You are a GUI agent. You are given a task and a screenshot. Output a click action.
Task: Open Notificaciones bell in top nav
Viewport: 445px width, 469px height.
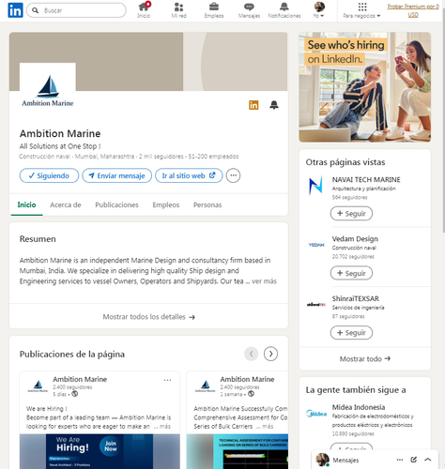[x=284, y=10]
